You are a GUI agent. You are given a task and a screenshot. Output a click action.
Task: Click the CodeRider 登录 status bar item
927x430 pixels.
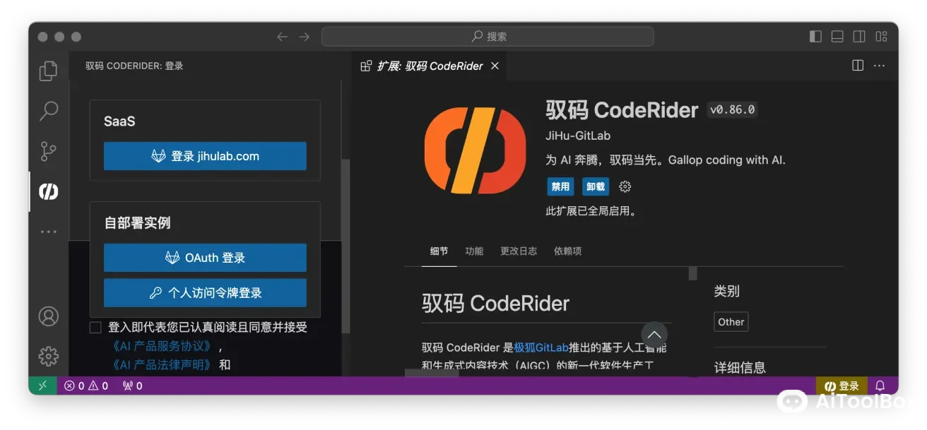coord(842,386)
